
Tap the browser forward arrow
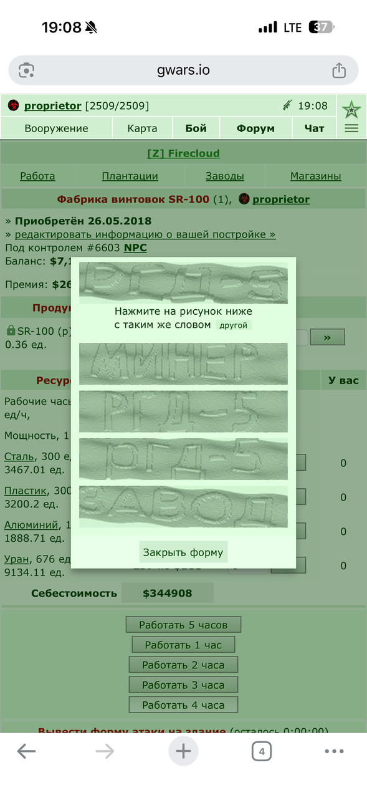105,752
